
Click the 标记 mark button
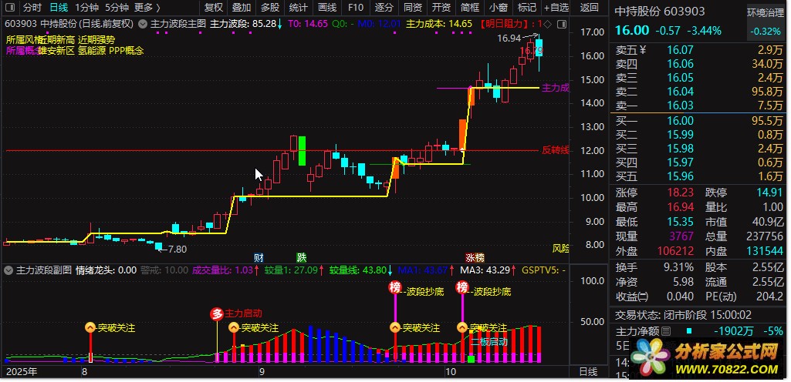coord(526,8)
